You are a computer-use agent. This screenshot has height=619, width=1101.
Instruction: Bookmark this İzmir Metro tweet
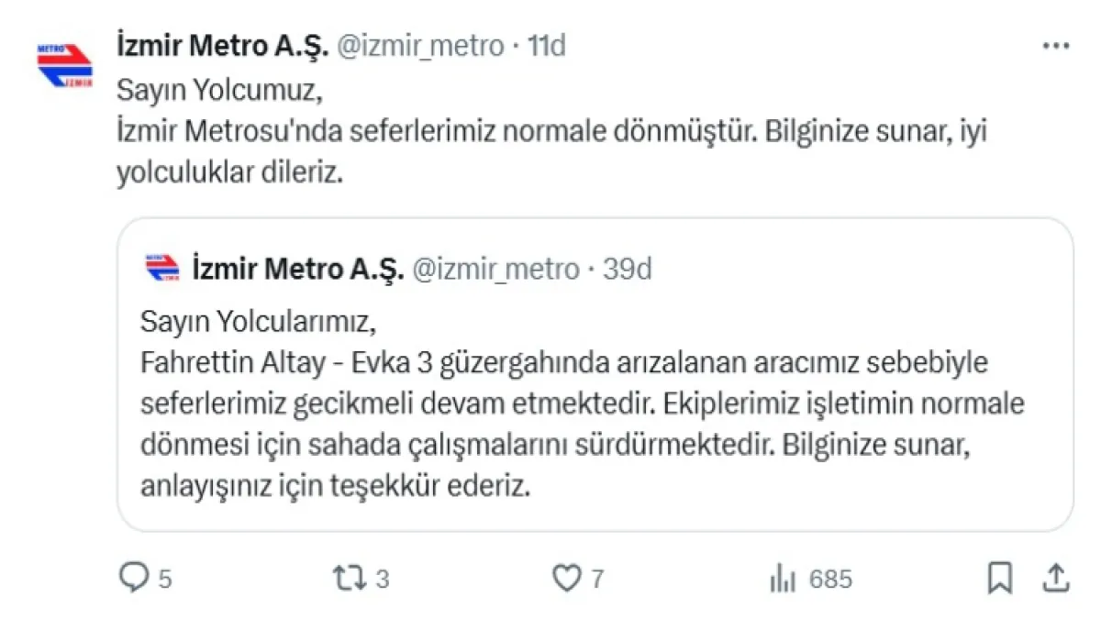(x=999, y=578)
